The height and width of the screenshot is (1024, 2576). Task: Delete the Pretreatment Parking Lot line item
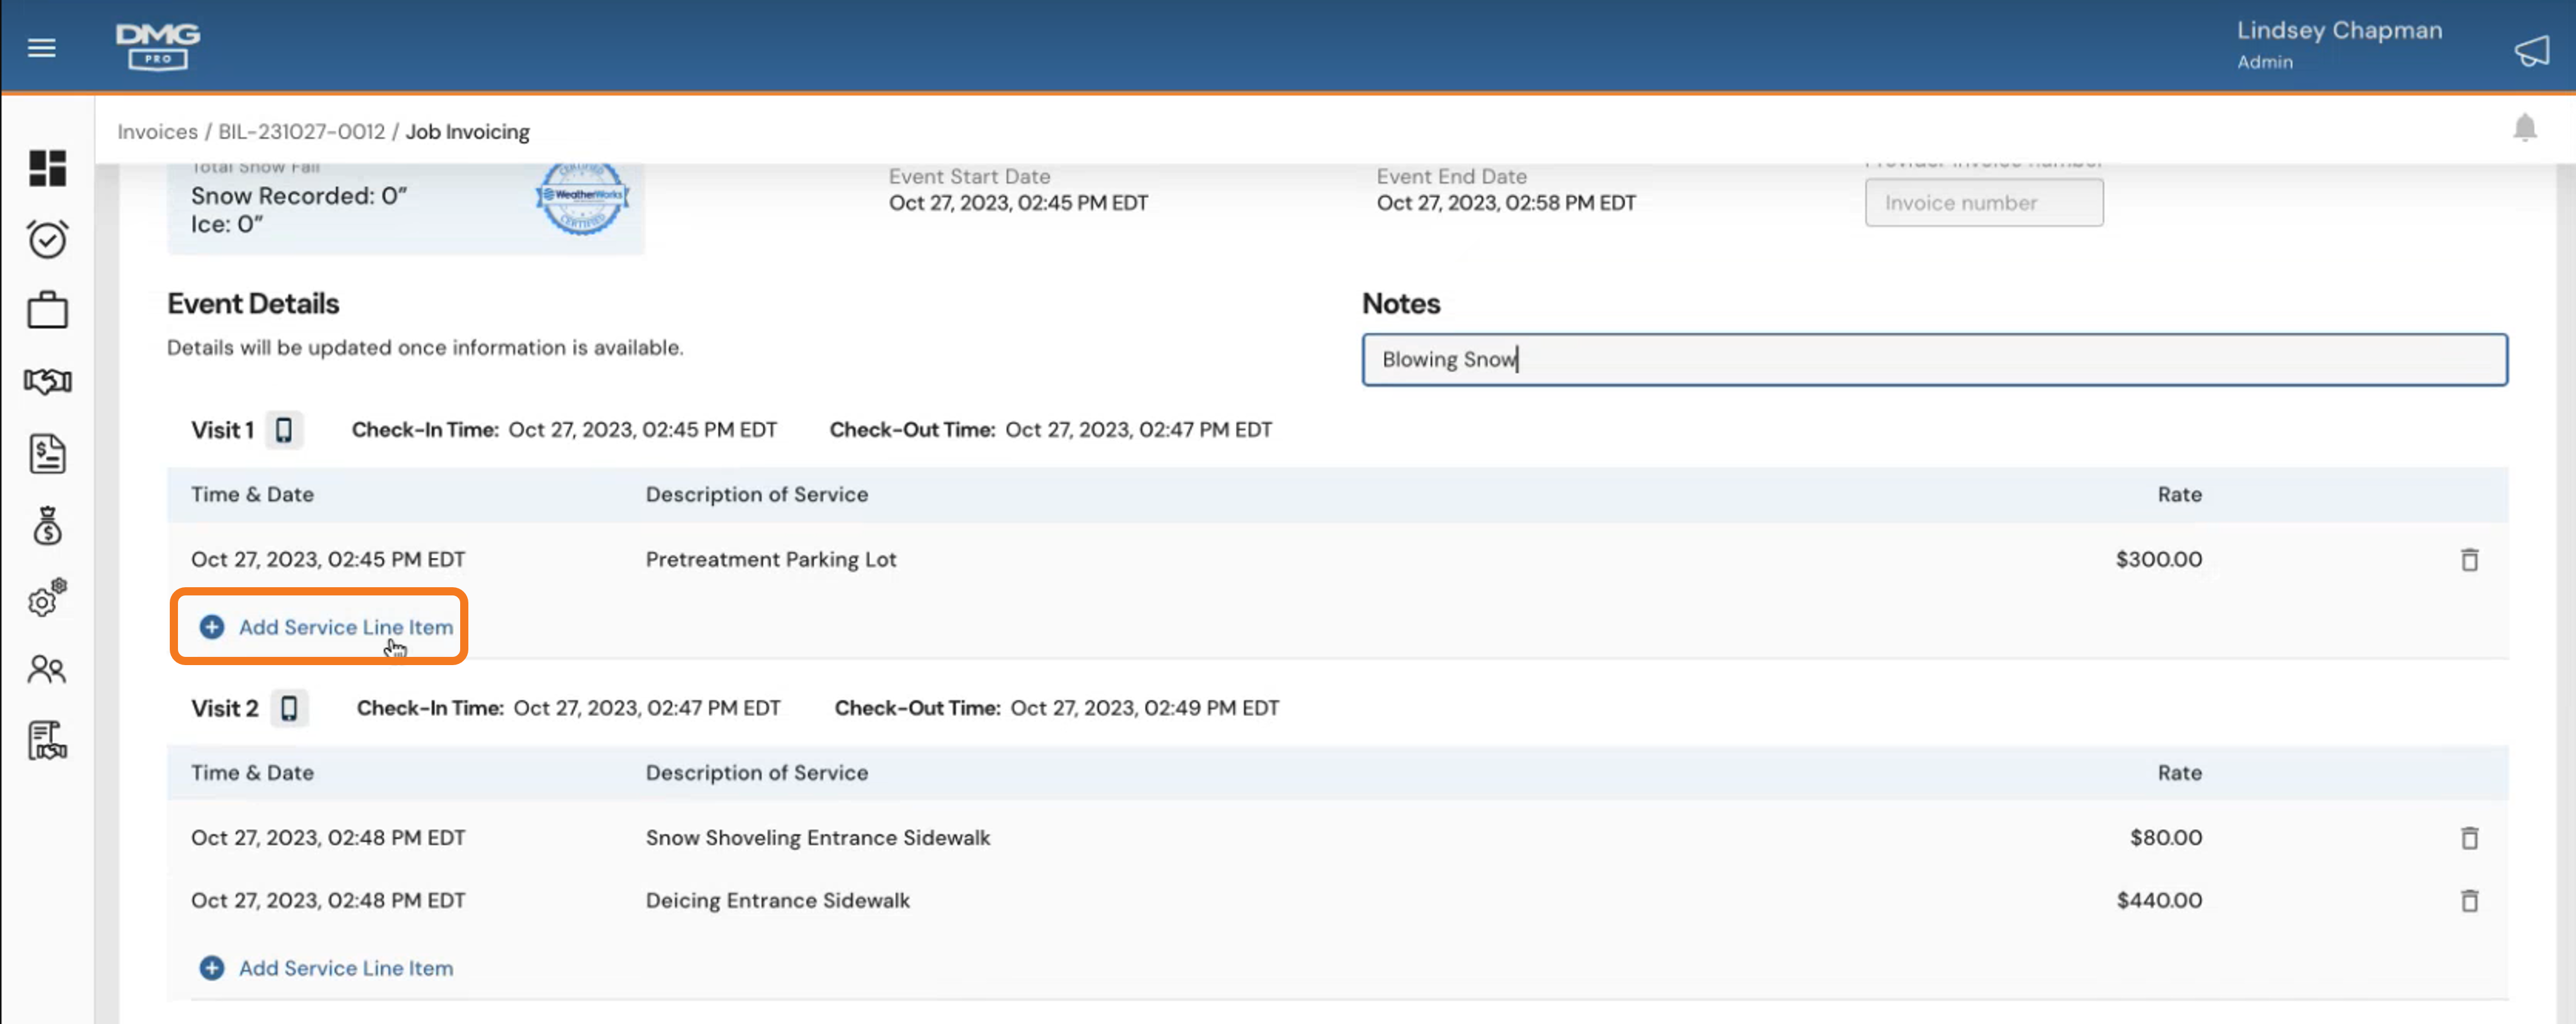2468,559
